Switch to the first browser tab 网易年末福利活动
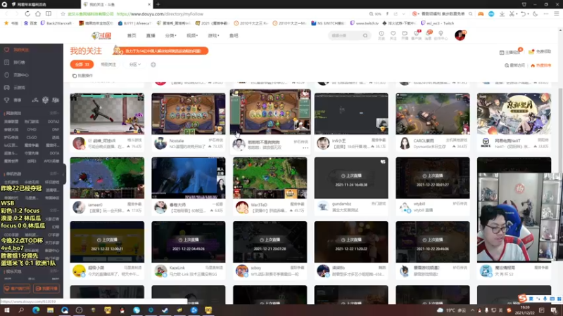 [40, 4]
